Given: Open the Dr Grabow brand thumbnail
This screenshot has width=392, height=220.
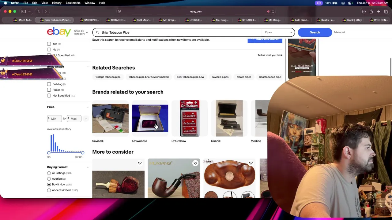Looking at the screenshot, I should click(190, 118).
